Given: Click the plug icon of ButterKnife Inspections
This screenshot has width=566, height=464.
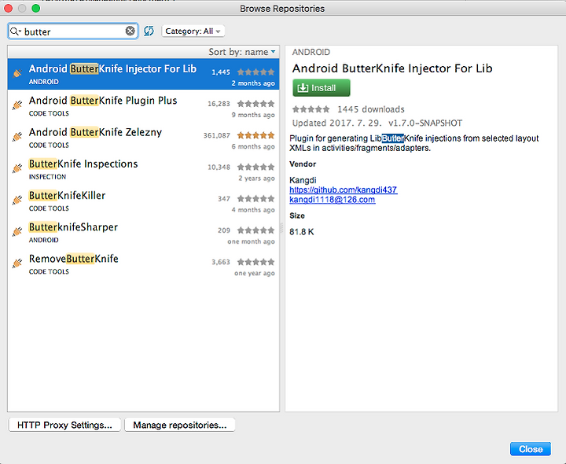Looking at the screenshot, I should pyautogui.click(x=17, y=168).
